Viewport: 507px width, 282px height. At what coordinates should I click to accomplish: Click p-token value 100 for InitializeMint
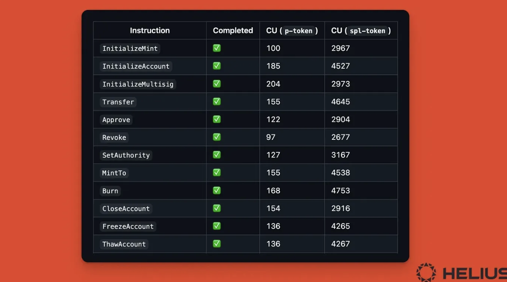pyautogui.click(x=273, y=48)
